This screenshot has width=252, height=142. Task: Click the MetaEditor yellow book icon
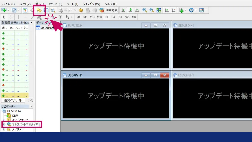coord(81,10)
